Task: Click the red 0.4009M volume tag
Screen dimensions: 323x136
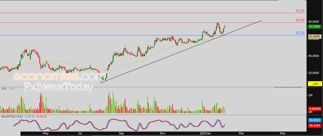Action: tap(315, 109)
